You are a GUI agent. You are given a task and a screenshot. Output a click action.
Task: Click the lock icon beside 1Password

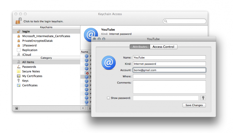19,45
